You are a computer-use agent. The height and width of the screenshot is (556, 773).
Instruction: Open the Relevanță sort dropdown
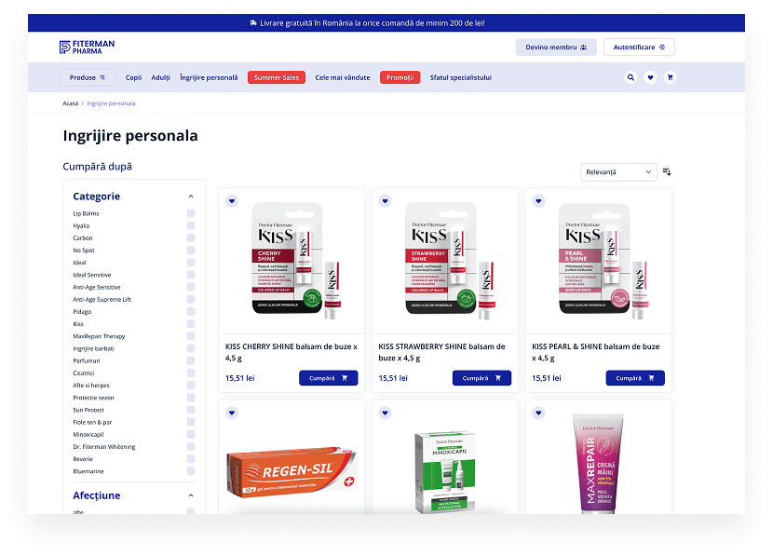(x=618, y=172)
